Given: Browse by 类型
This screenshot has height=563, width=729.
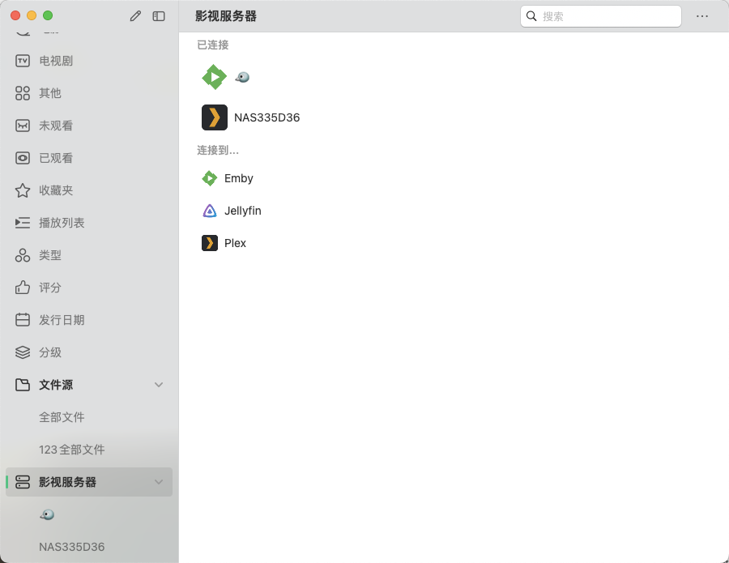Looking at the screenshot, I should (x=50, y=255).
